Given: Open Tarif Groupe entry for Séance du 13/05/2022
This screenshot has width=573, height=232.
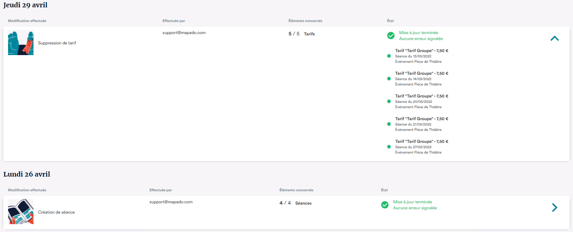Looking at the screenshot, I should coord(422,51).
